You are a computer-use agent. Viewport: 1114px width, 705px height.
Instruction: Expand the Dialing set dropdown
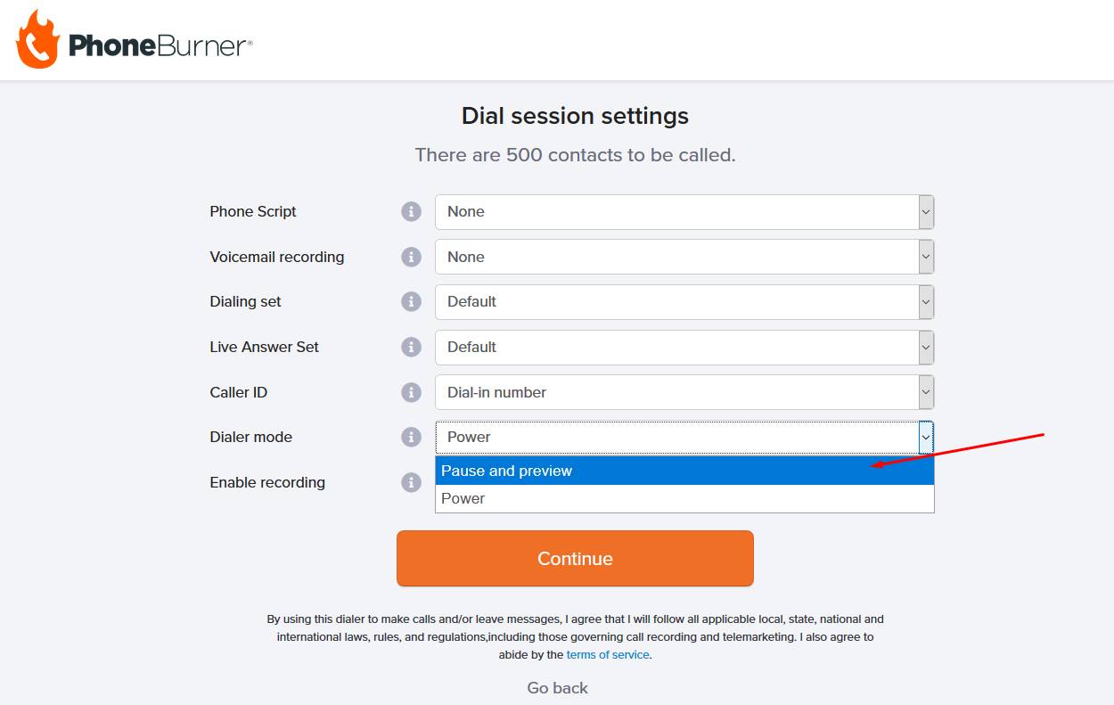(684, 302)
